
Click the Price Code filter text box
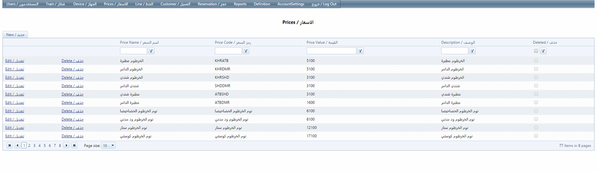point(229,51)
